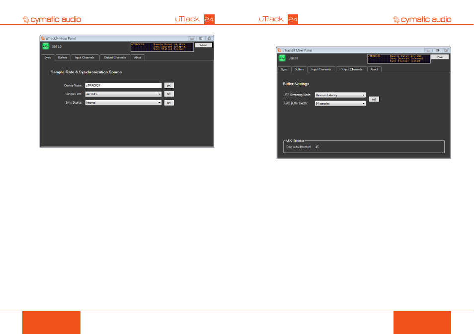Maximize the Buffer Settings uTrack24 Mixer Panel window
This screenshot has height=334, width=474.
[437, 51]
